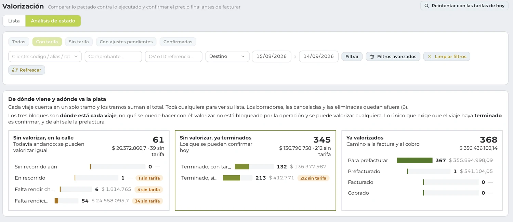This screenshot has width=513, height=222.
Task: Open the Destino dropdown
Action: (227, 57)
